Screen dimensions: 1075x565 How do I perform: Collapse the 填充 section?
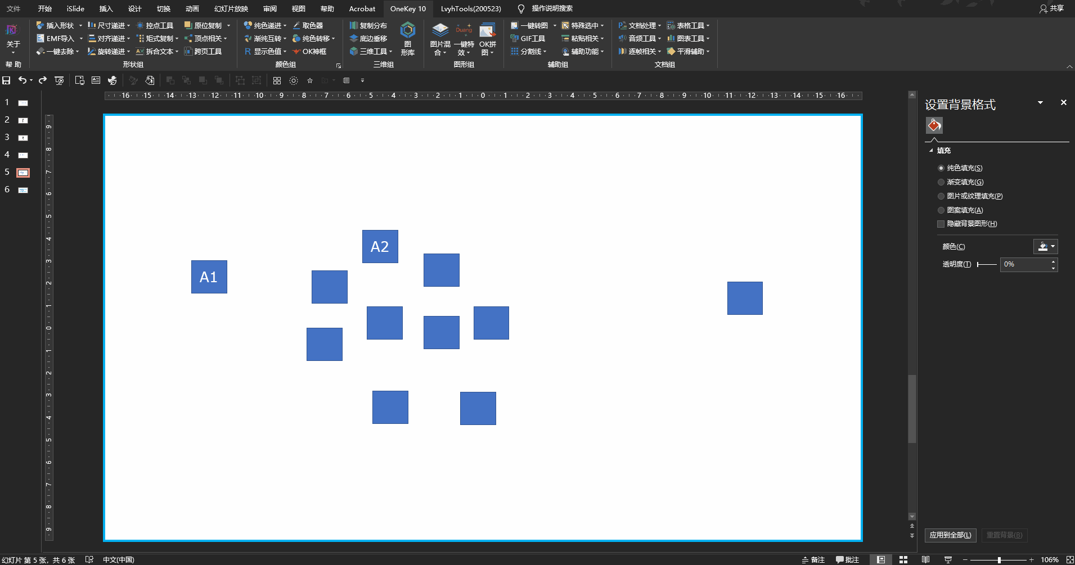click(x=931, y=151)
